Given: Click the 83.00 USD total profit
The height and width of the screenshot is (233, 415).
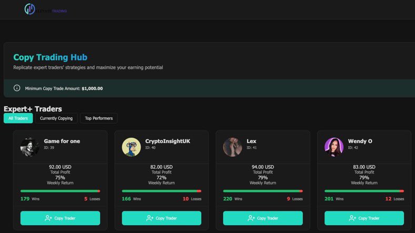Looking at the screenshot, I should 364,167.
